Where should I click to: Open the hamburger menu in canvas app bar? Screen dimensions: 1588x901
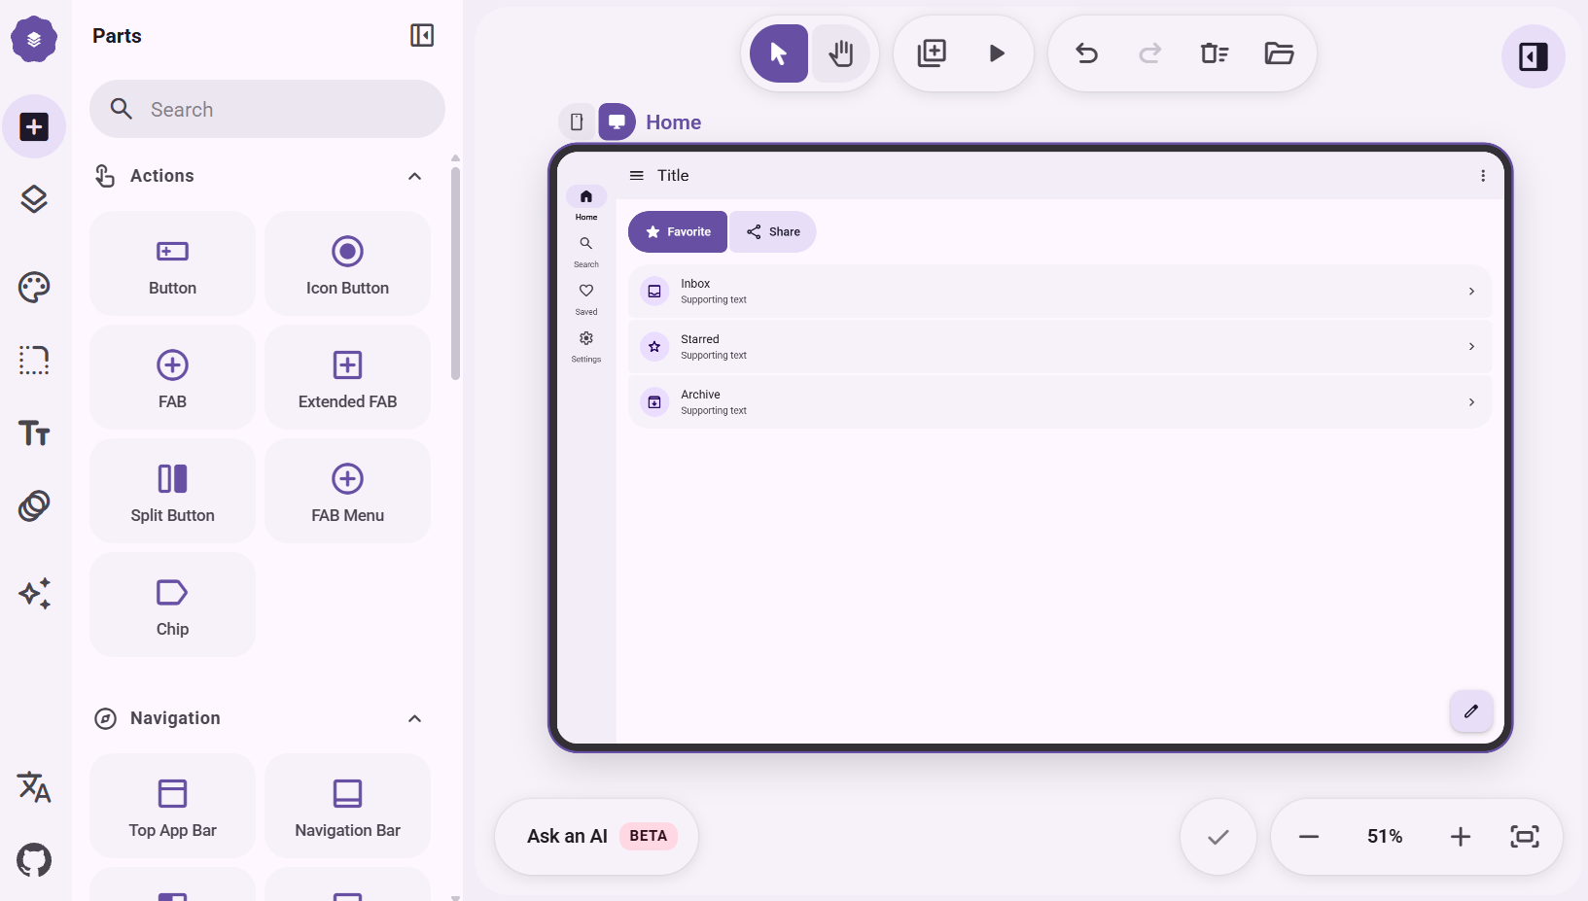point(637,176)
